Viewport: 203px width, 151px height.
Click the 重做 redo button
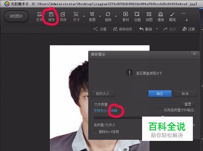170,29
